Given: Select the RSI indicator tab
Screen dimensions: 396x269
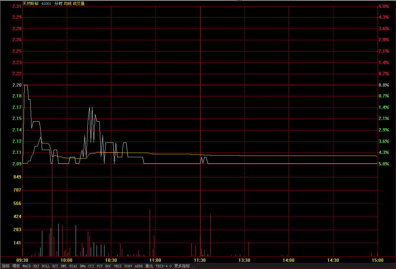Looking at the screenshot, I should [x=55, y=266].
